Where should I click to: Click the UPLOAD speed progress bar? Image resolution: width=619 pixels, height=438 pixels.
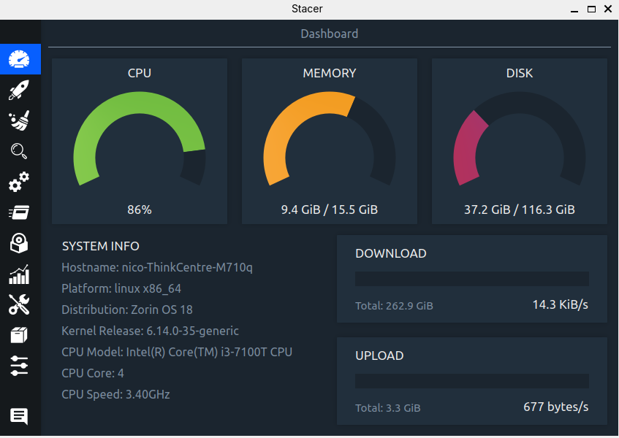(x=471, y=381)
